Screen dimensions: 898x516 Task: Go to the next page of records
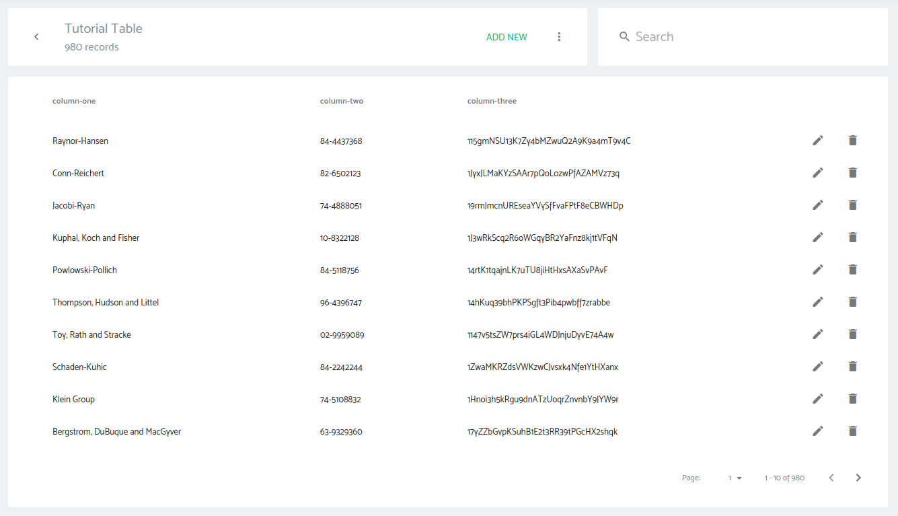[858, 478]
